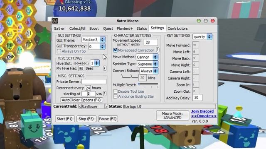
Task: Click the starting at minute field
Action: coord(93,94)
